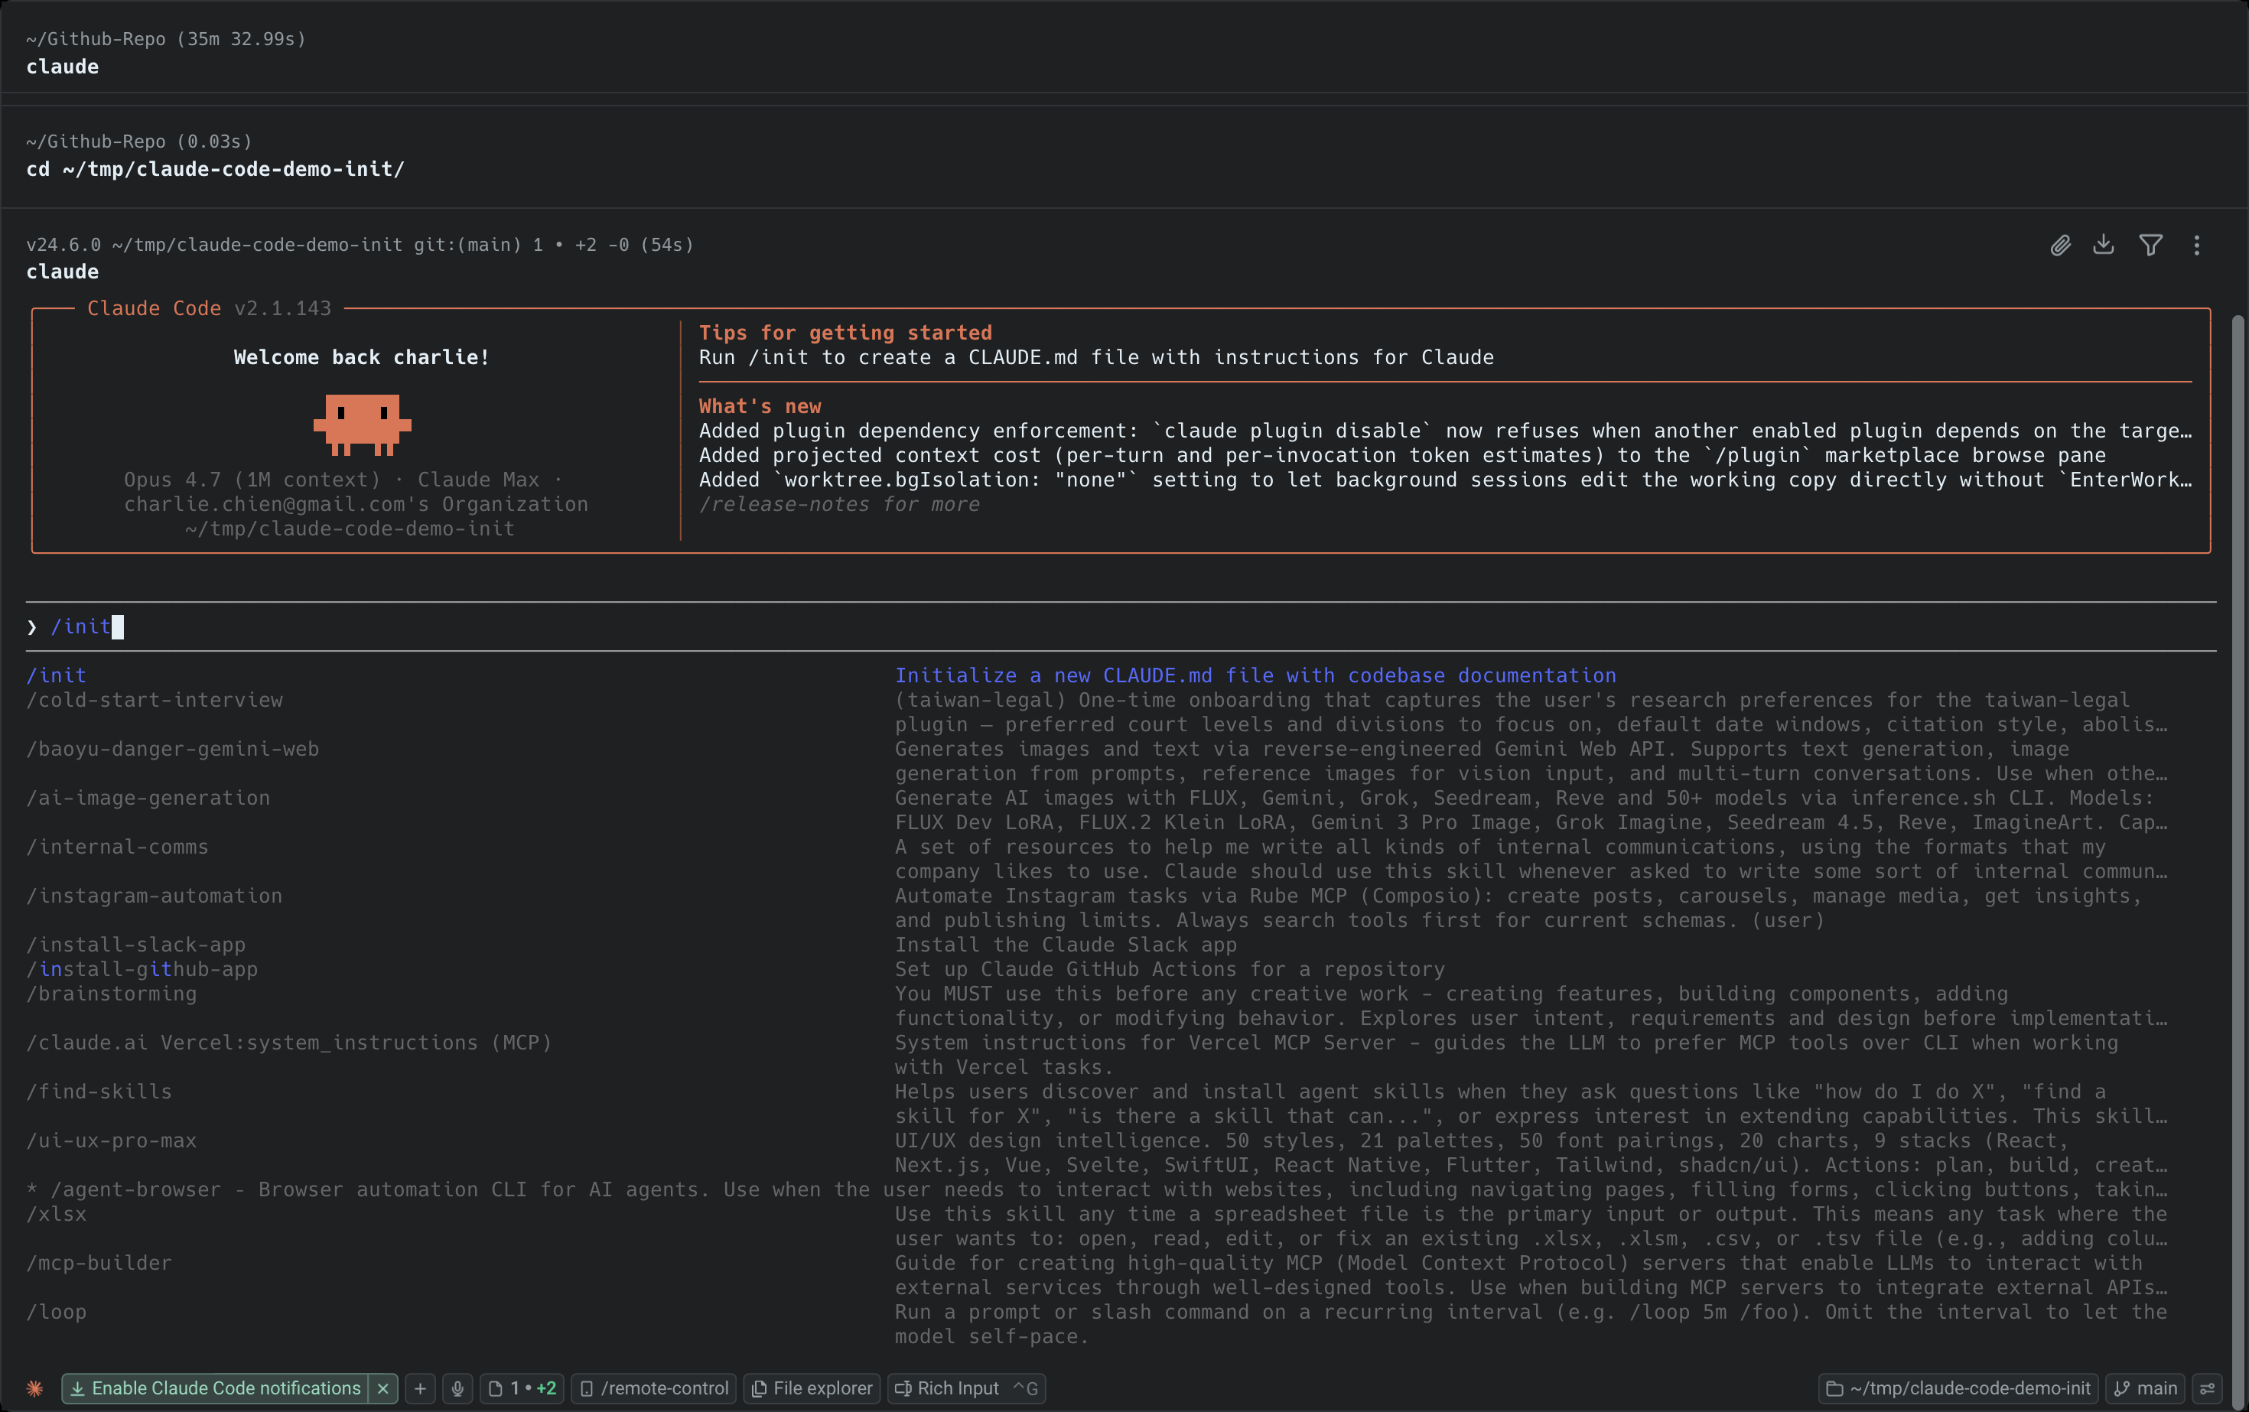Click 'Set up Claude GitHub Actions' description
2249x1412 pixels.
coord(1170,969)
